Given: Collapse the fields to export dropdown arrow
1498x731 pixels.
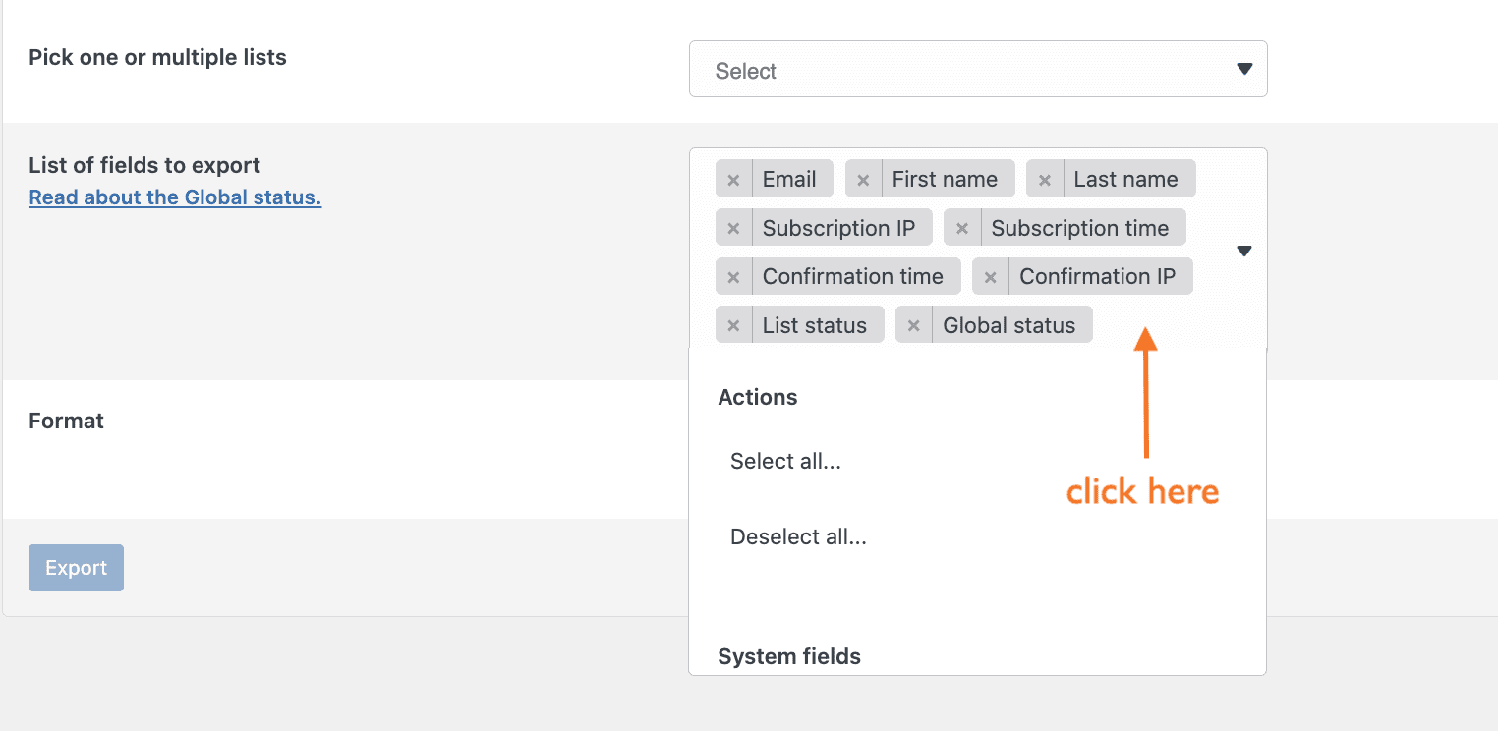Looking at the screenshot, I should 1243,252.
